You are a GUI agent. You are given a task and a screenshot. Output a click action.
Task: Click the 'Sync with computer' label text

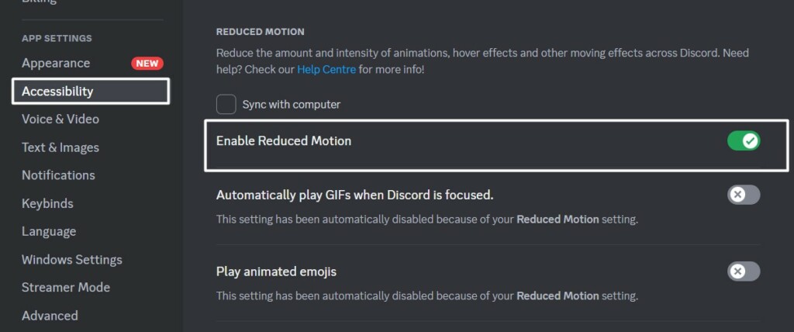click(291, 104)
